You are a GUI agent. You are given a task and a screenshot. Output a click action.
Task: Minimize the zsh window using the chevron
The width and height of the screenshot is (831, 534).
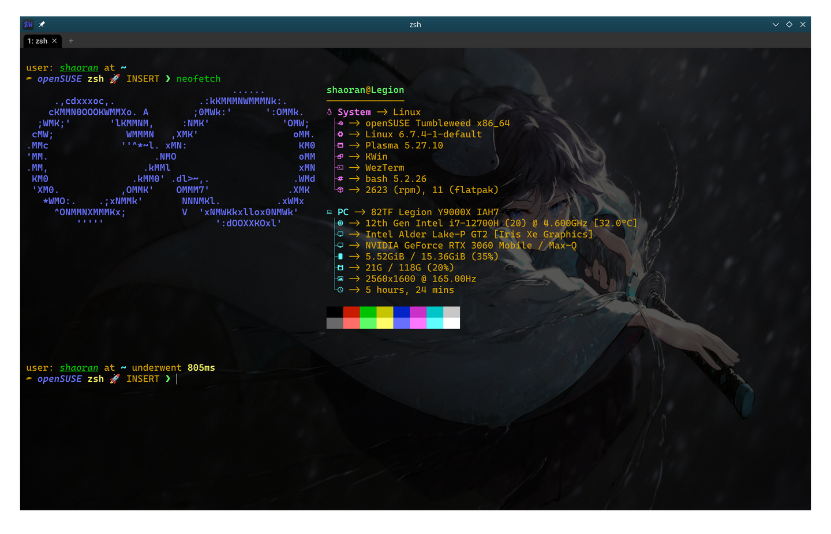tap(776, 24)
